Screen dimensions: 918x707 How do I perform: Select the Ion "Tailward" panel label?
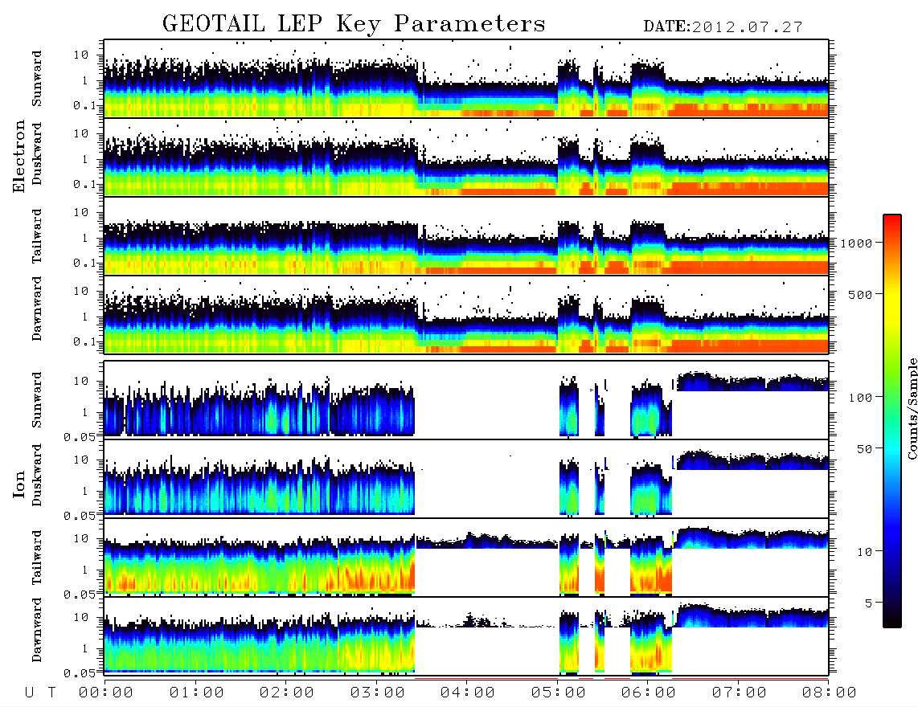point(37,558)
